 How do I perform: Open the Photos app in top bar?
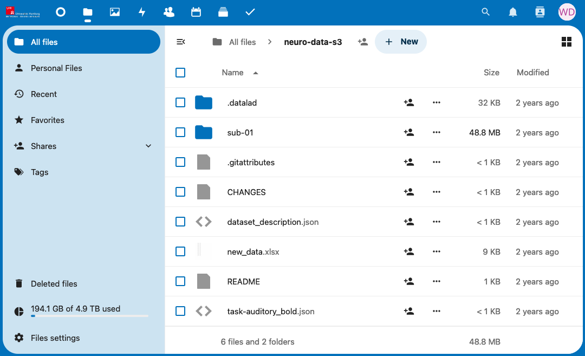tap(115, 12)
